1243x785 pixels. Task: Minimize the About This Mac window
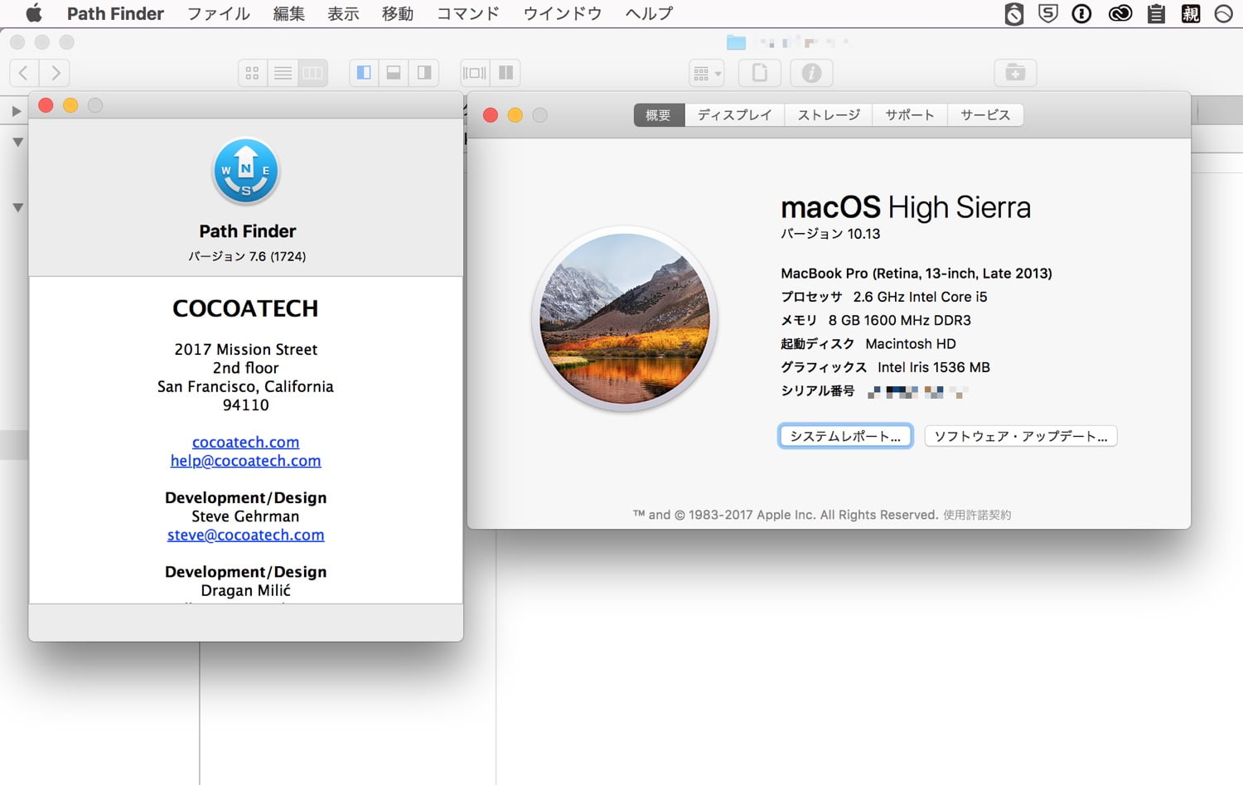[x=515, y=115]
